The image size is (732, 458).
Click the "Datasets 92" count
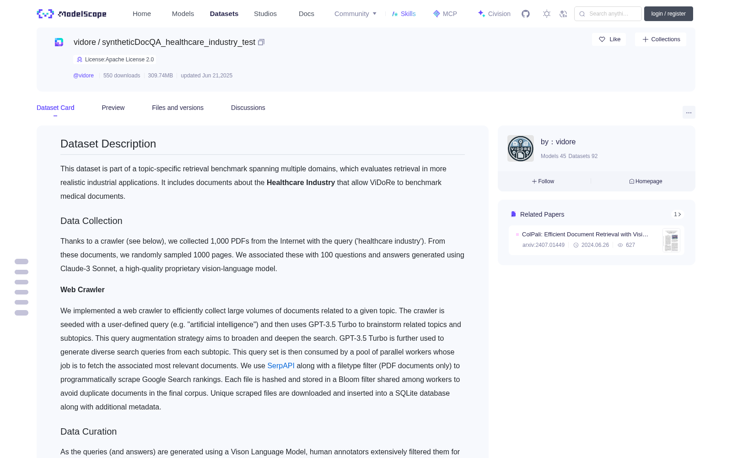point(583,156)
